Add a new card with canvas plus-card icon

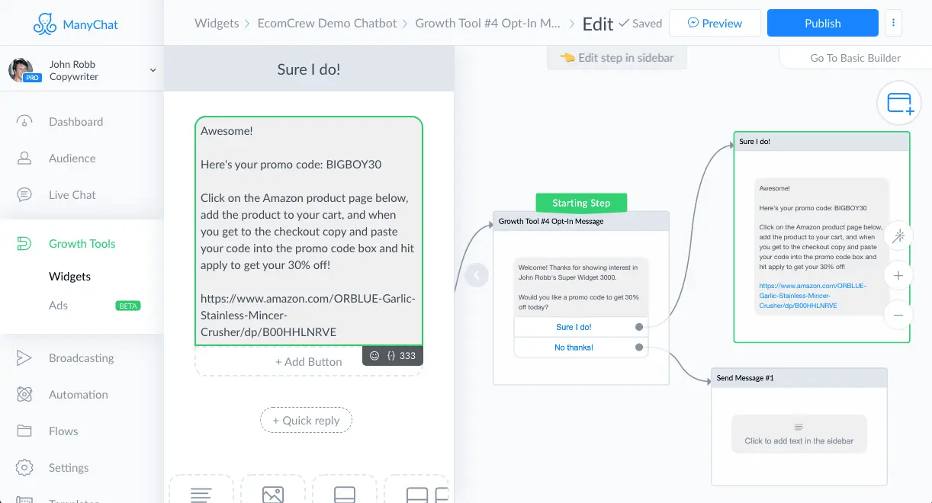pyautogui.click(x=899, y=103)
